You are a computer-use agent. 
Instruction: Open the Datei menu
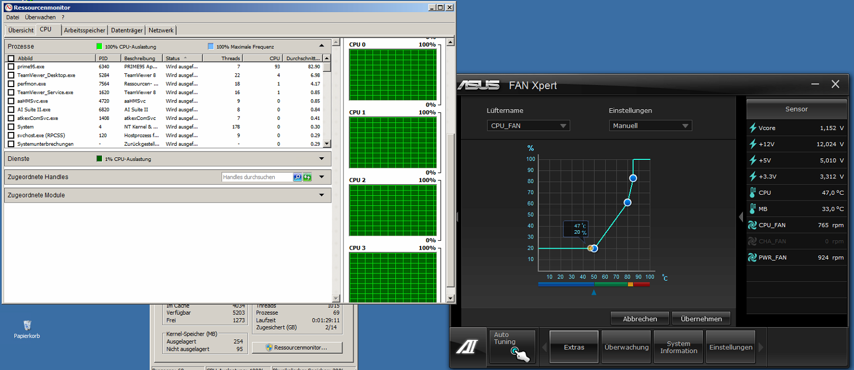coord(13,17)
